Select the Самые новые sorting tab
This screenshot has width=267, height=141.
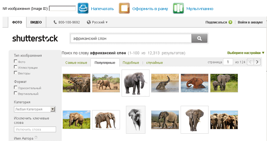(76, 63)
